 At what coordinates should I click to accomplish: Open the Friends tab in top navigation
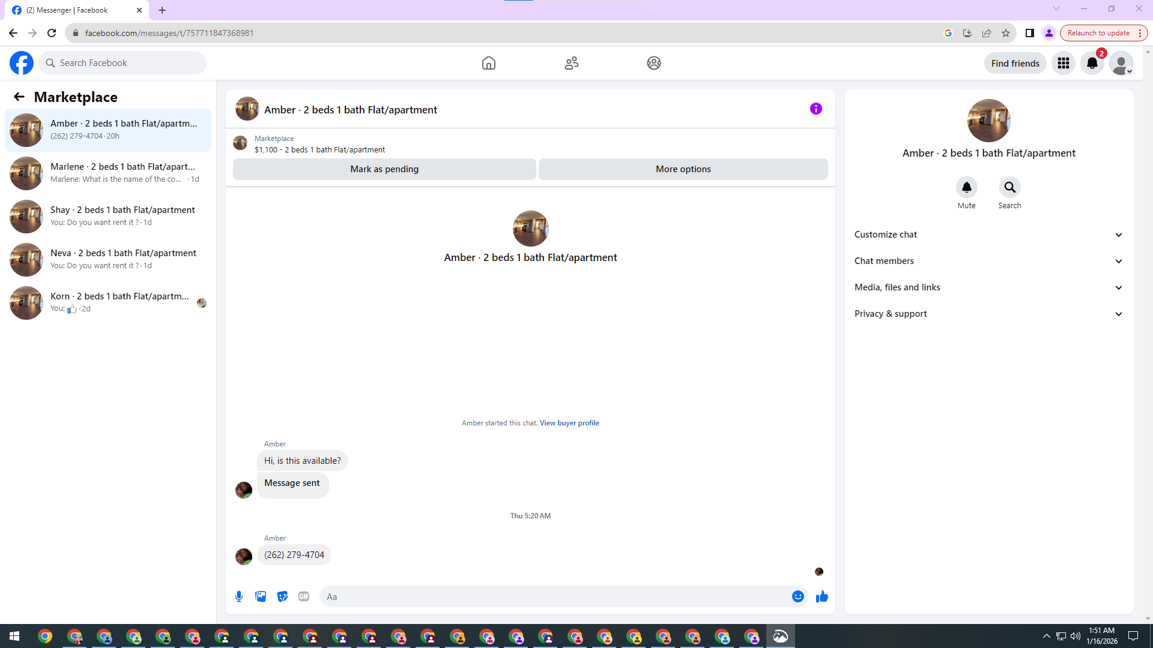click(571, 63)
